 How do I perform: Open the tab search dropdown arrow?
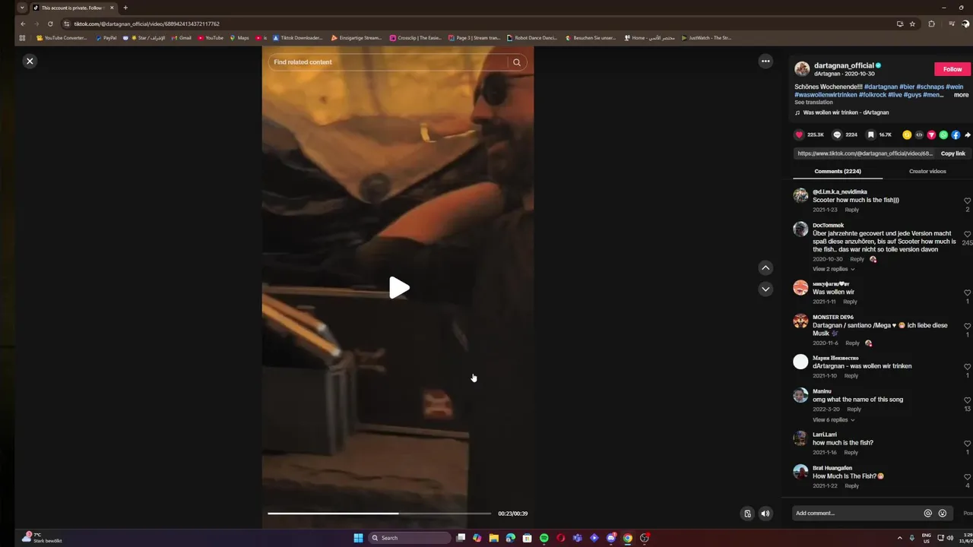coord(21,8)
